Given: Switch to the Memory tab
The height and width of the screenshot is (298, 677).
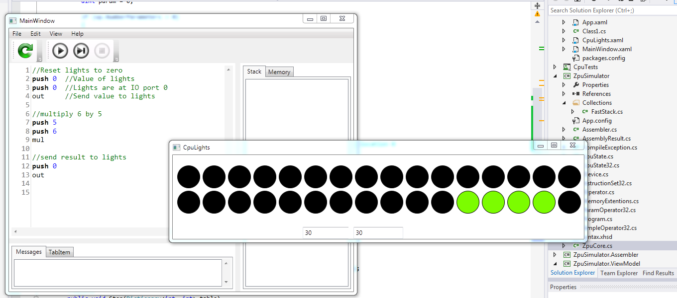Looking at the screenshot, I should (x=279, y=72).
